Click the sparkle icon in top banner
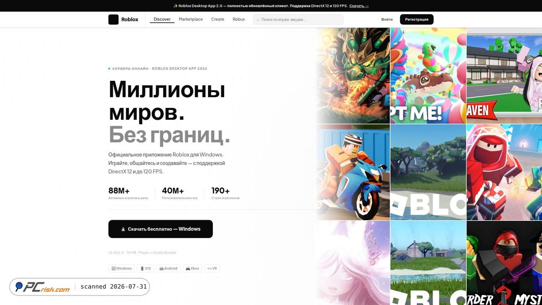 [x=175, y=6]
